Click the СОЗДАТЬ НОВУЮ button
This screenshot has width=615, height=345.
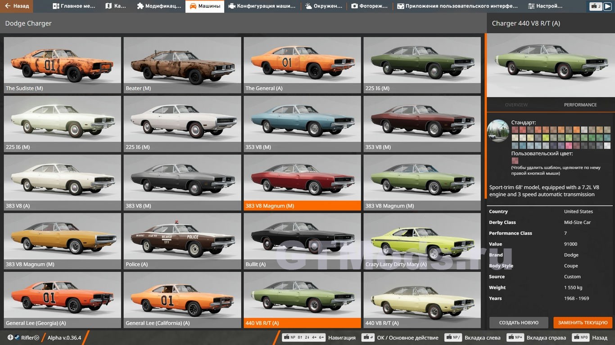click(x=519, y=323)
